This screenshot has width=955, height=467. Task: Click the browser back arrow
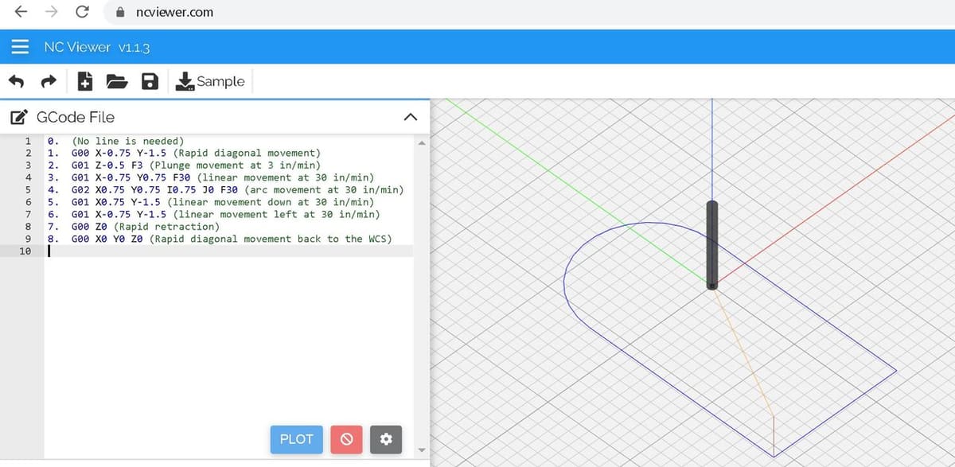tap(21, 12)
